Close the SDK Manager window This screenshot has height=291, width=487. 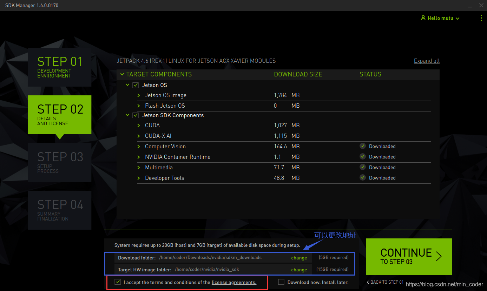[x=481, y=6]
